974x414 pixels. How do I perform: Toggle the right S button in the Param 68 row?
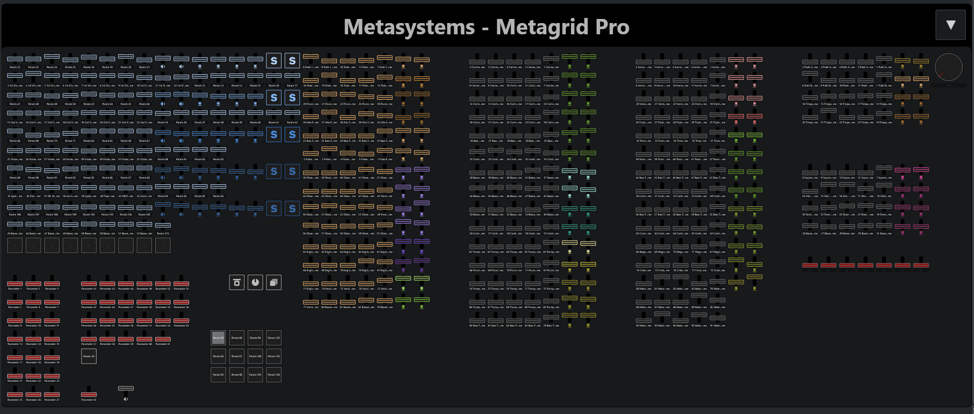coord(292,135)
